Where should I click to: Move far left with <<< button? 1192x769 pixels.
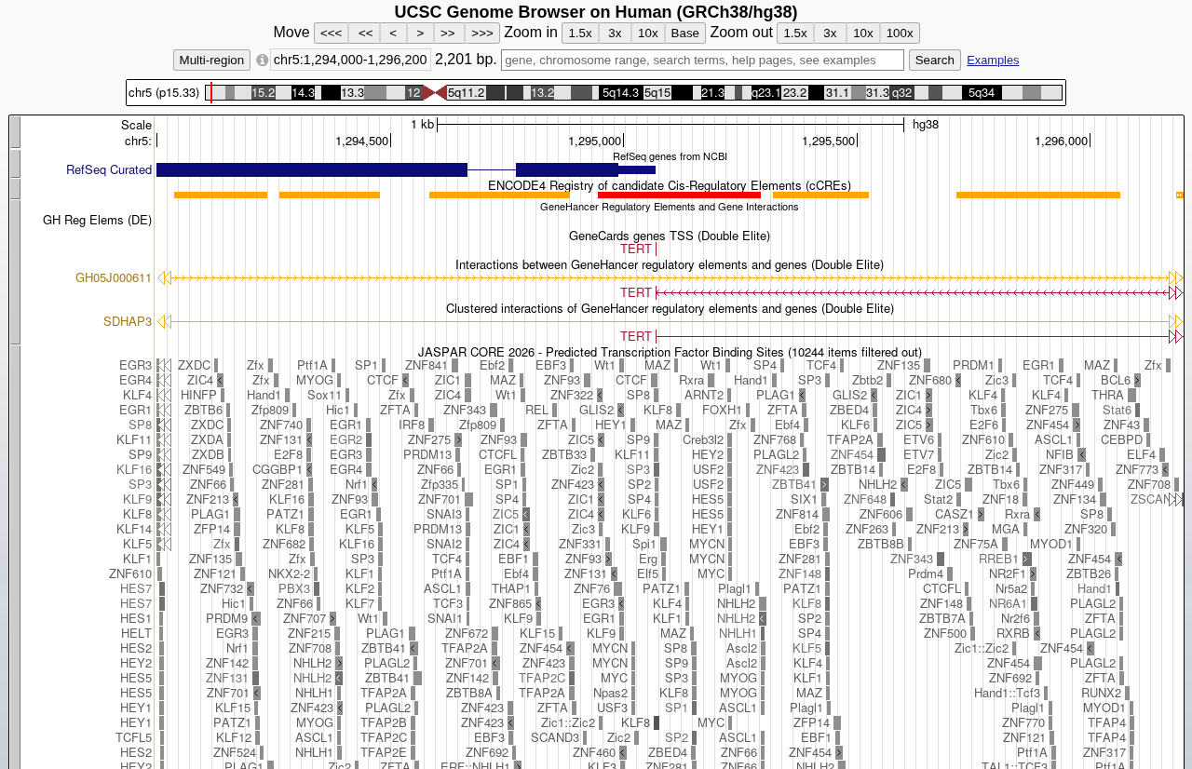pyautogui.click(x=331, y=34)
